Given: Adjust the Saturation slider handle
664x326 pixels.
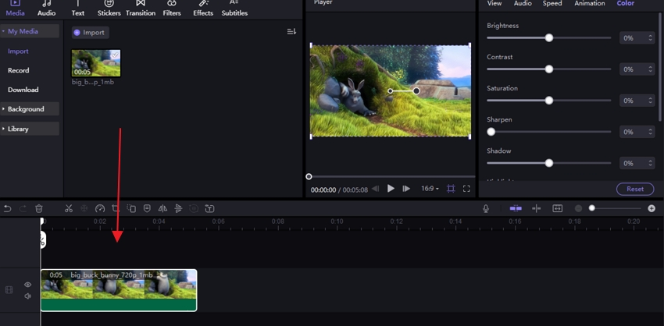Looking at the screenshot, I should (549, 100).
